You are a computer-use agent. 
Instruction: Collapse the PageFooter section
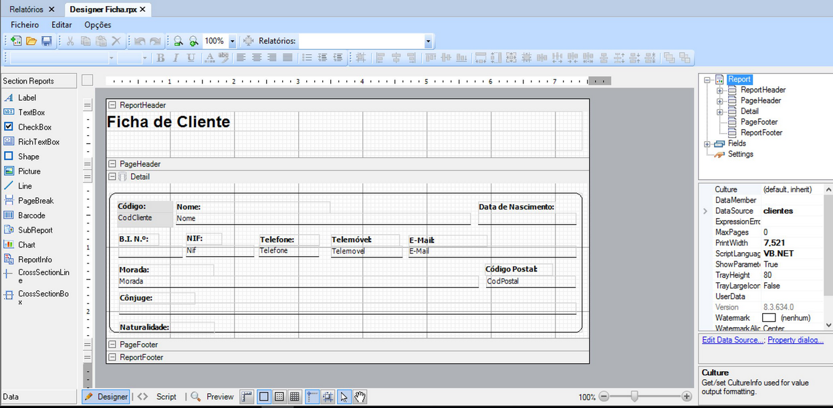coord(112,344)
